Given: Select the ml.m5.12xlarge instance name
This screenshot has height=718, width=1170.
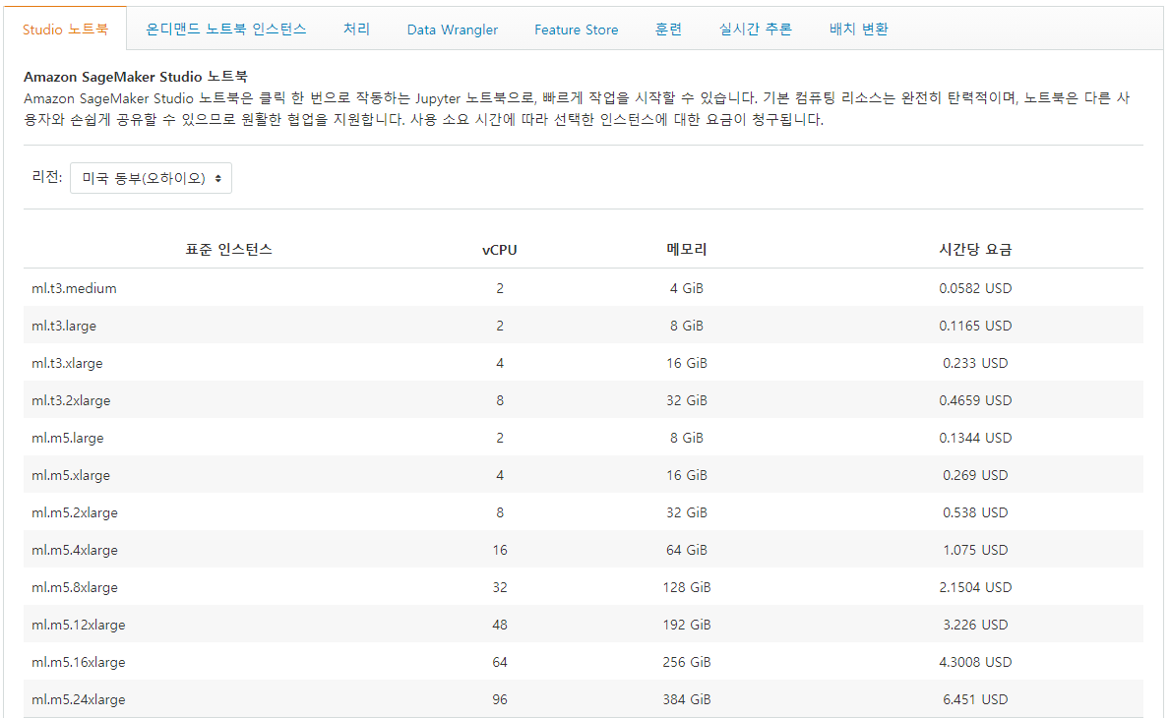Looking at the screenshot, I should [x=79, y=624].
